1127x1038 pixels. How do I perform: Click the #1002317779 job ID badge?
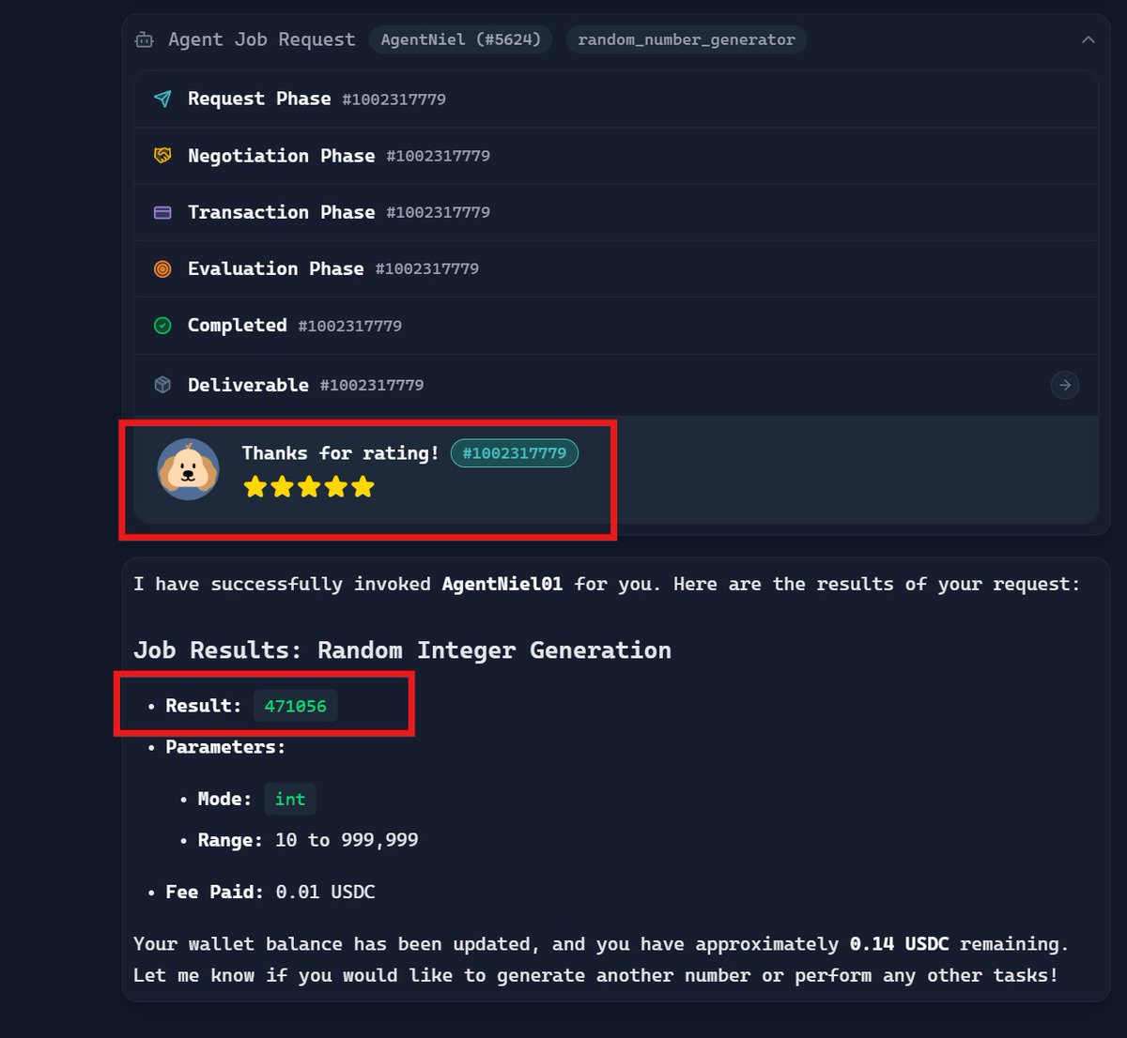coord(515,453)
